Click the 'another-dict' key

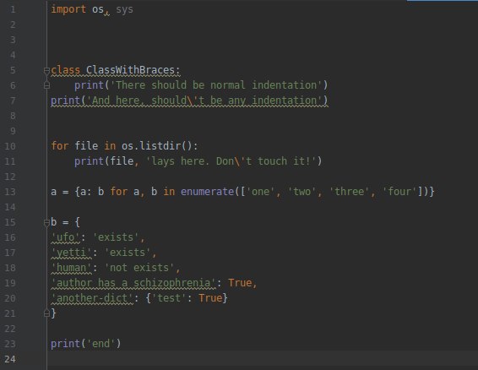92,298
